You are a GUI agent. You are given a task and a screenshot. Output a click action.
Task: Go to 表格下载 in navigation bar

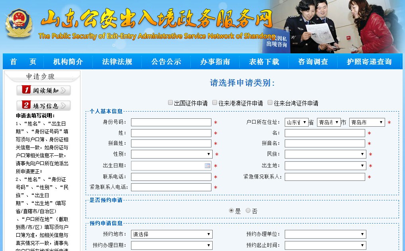264,62
